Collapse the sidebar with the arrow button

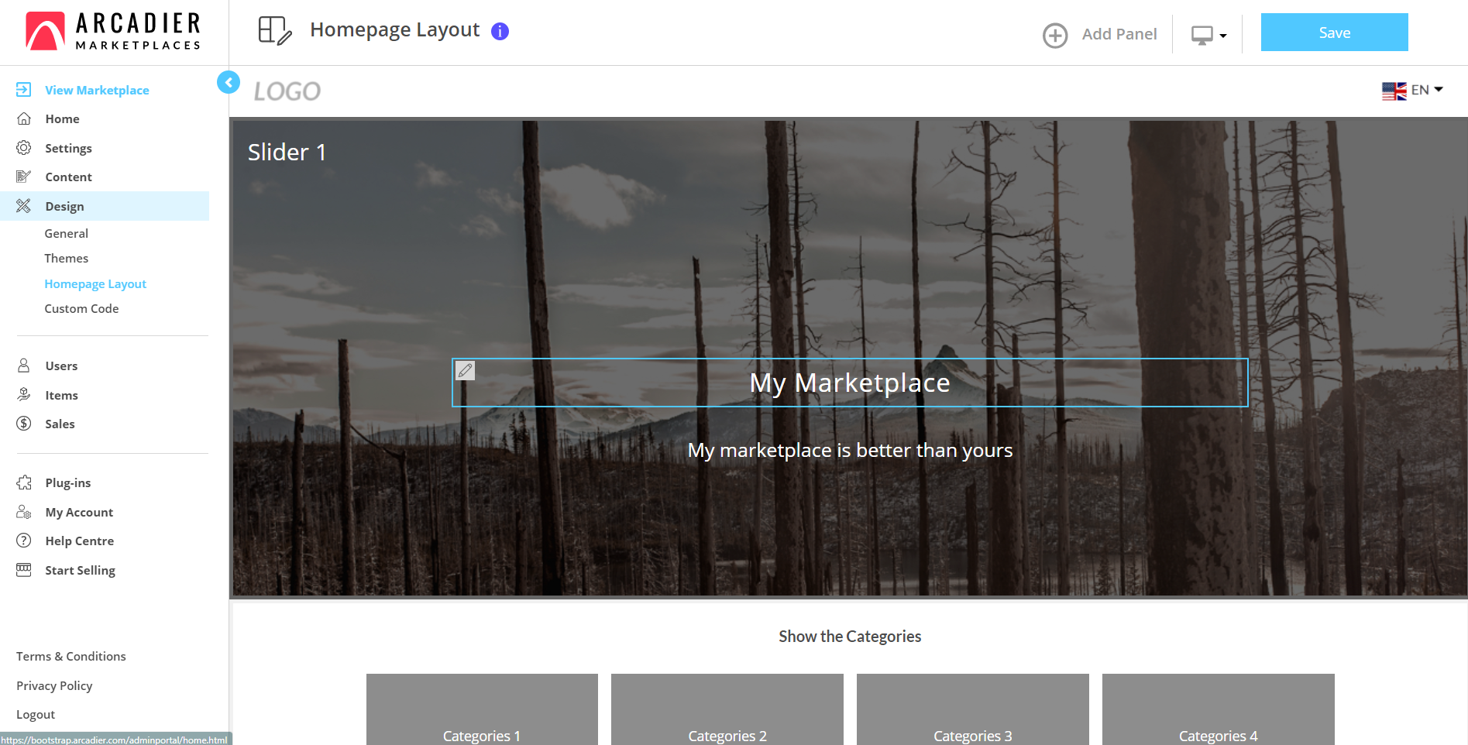click(x=229, y=82)
